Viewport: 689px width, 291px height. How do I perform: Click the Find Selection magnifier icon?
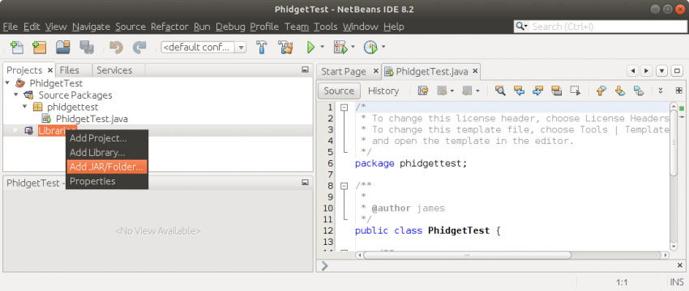[x=500, y=91]
